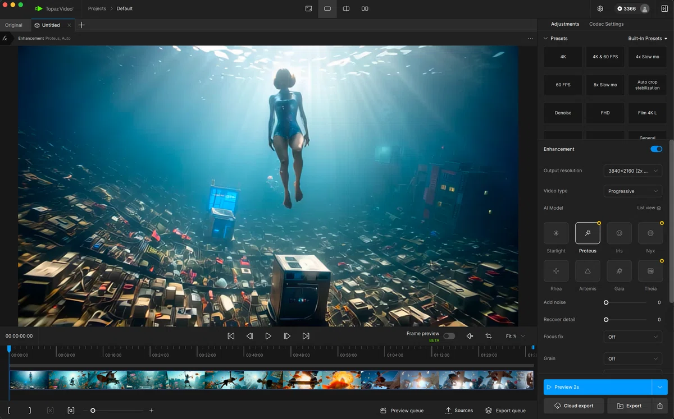This screenshot has height=419, width=674.
Task: Expand the Preview options arrow
Action: pyautogui.click(x=659, y=387)
